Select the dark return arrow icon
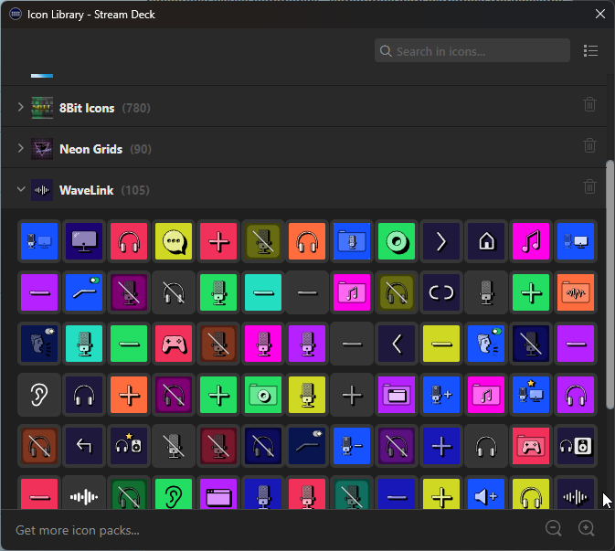The width and height of the screenshot is (615, 551). (84, 446)
